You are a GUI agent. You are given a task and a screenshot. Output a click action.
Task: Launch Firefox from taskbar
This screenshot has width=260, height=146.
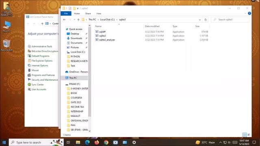(97, 142)
